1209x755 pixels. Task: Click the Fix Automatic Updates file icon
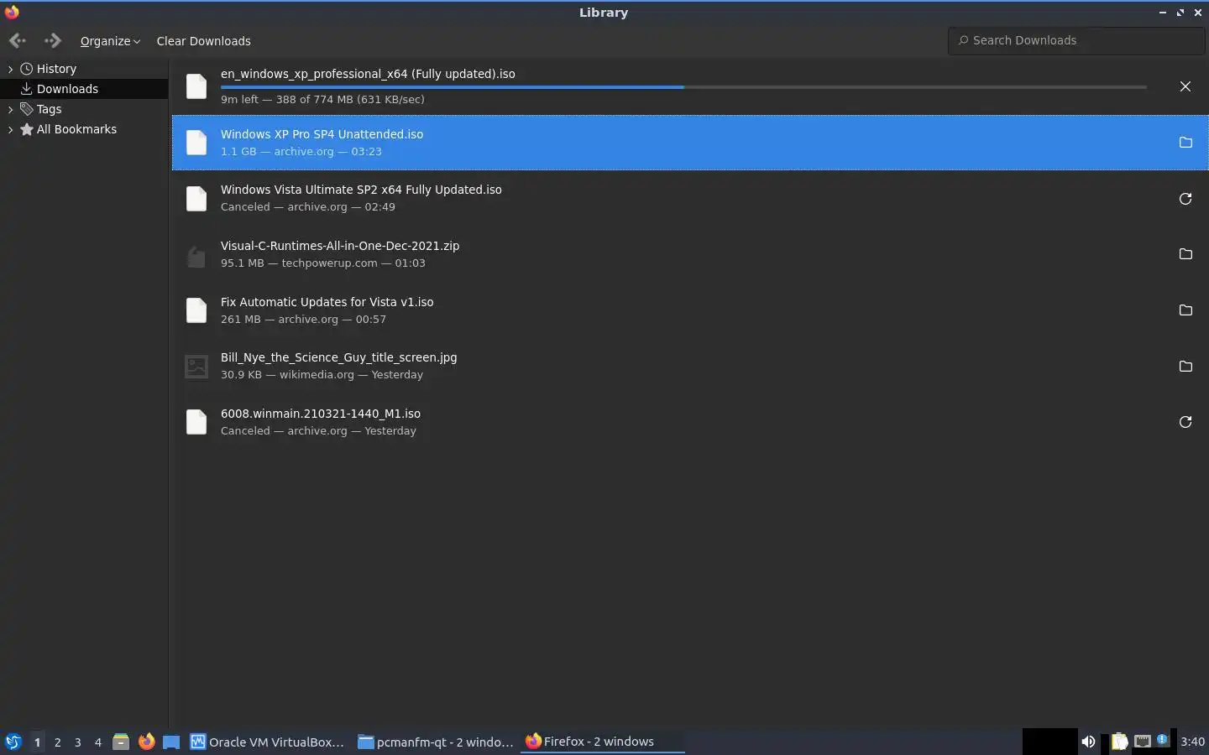click(196, 310)
